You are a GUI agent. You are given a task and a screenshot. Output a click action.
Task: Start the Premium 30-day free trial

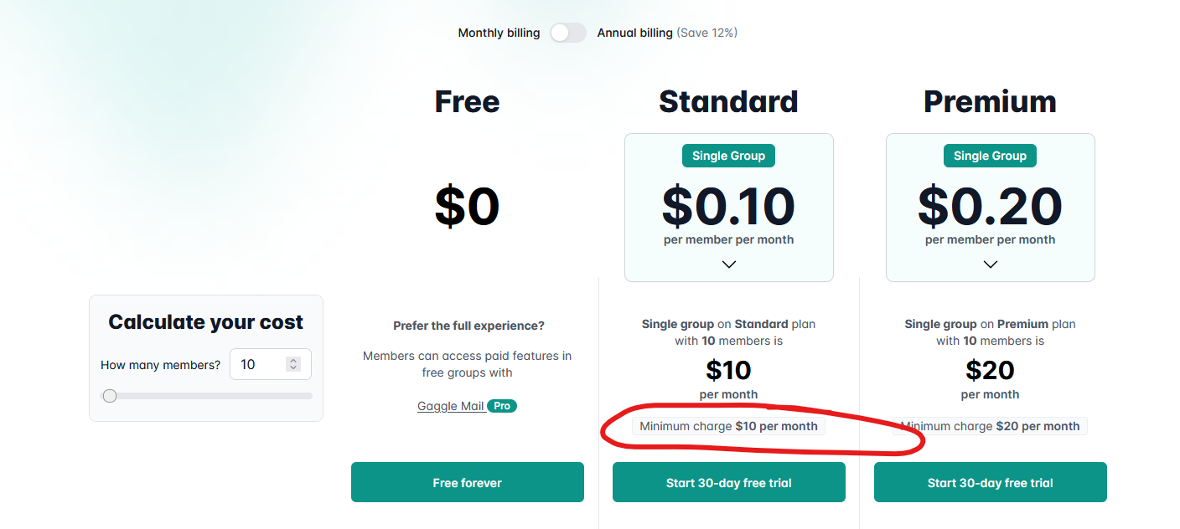pyautogui.click(x=990, y=482)
